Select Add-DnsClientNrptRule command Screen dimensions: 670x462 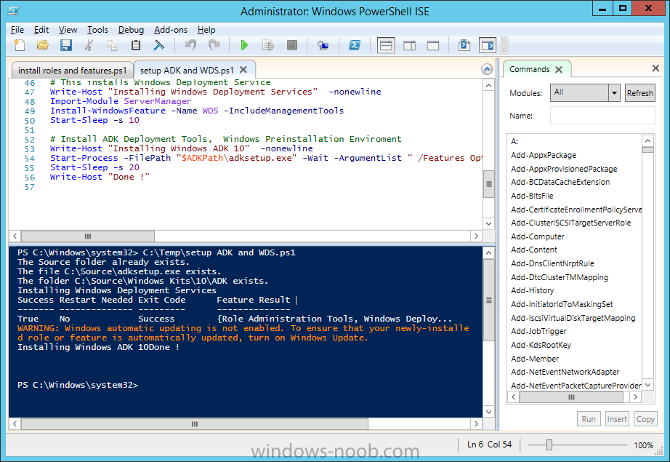coord(552,263)
